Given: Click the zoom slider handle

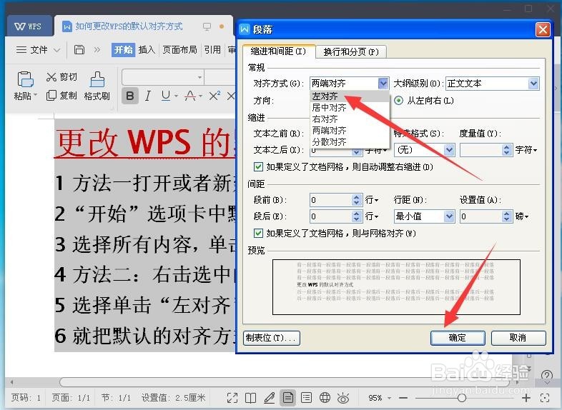Looking at the screenshot, I should click(462, 398).
